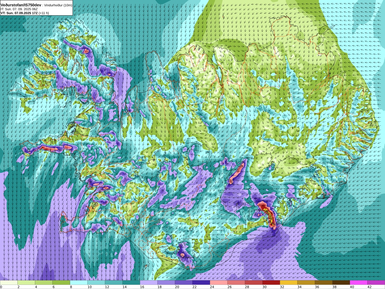Screen dimensions: 385x289
Task: Click the title text 'Veðurstofan/IS750dev'
Action: (x=21, y=5)
